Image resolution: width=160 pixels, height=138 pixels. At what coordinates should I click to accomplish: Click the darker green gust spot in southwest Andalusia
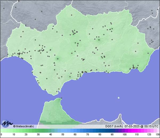[57, 58]
